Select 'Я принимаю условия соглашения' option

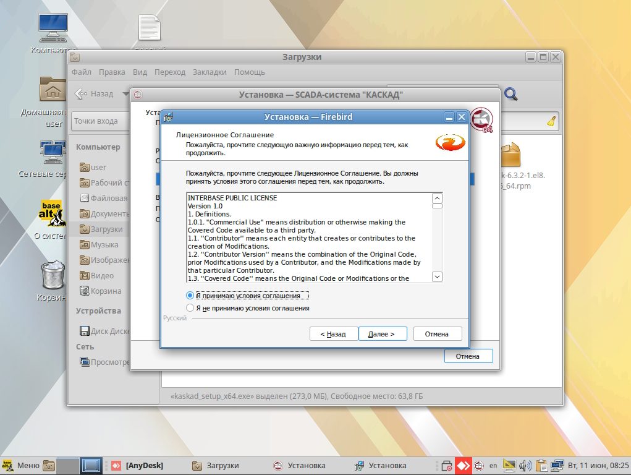190,296
